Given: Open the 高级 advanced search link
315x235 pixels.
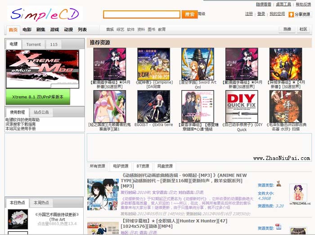Looking at the screenshot, I should [202, 13].
